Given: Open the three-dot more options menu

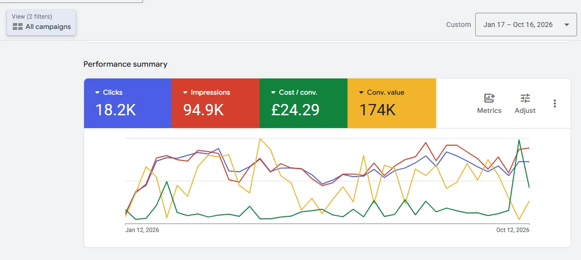Looking at the screenshot, I should 554,104.
